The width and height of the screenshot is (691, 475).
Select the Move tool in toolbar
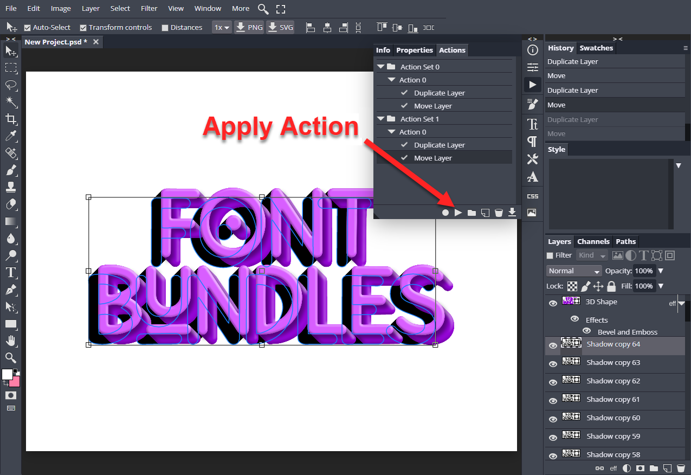tap(11, 51)
